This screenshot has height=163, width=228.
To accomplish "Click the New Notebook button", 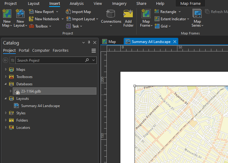I will click(x=44, y=19).
